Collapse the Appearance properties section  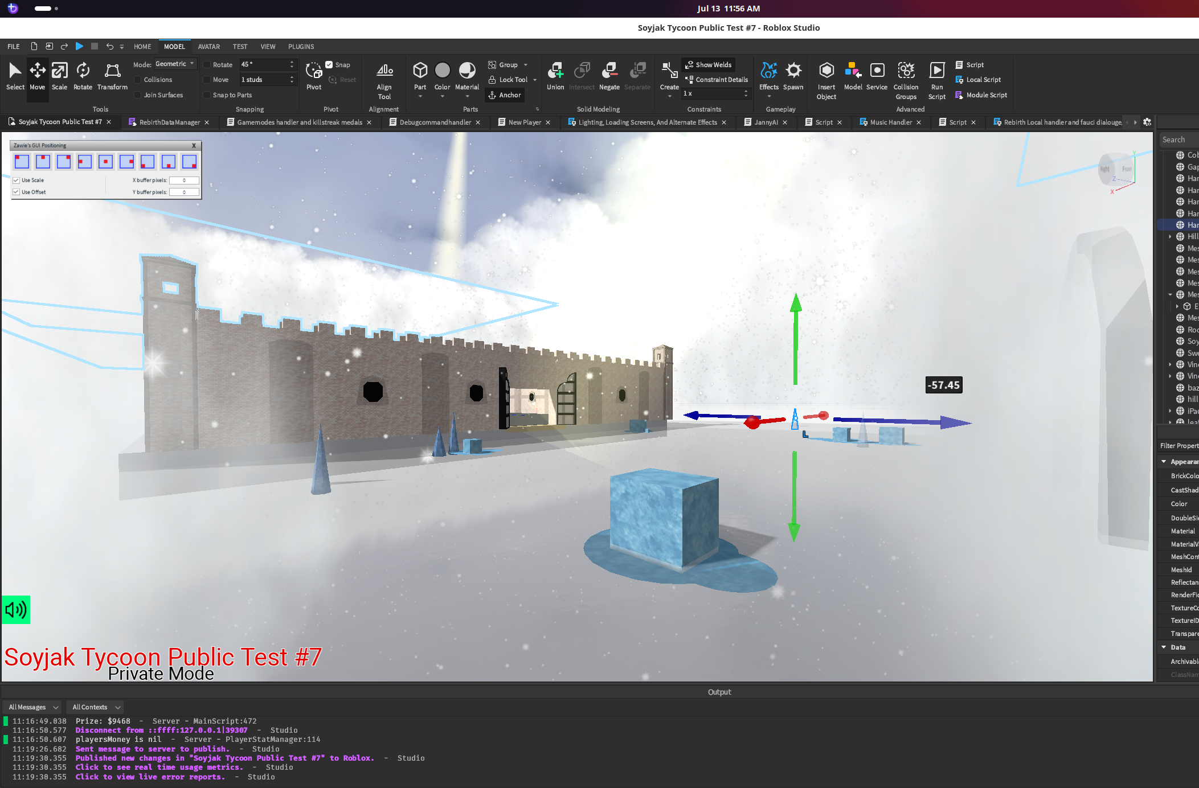click(1164, 462)
